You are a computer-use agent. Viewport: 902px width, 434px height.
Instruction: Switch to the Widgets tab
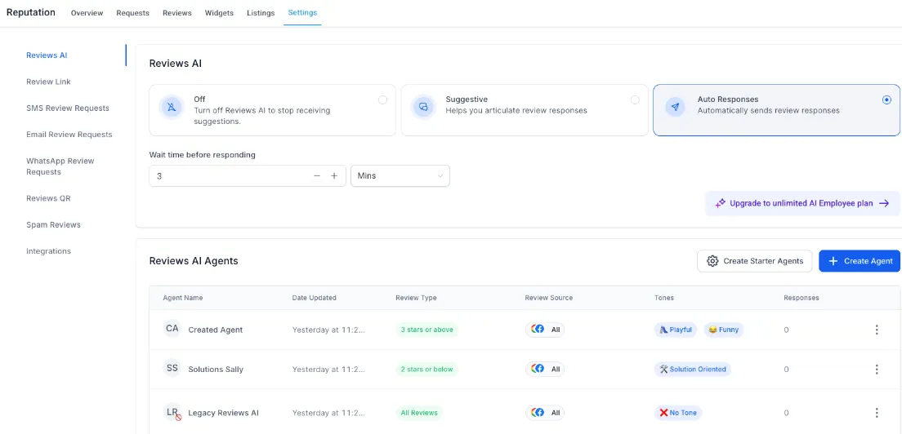pos(219,13)
